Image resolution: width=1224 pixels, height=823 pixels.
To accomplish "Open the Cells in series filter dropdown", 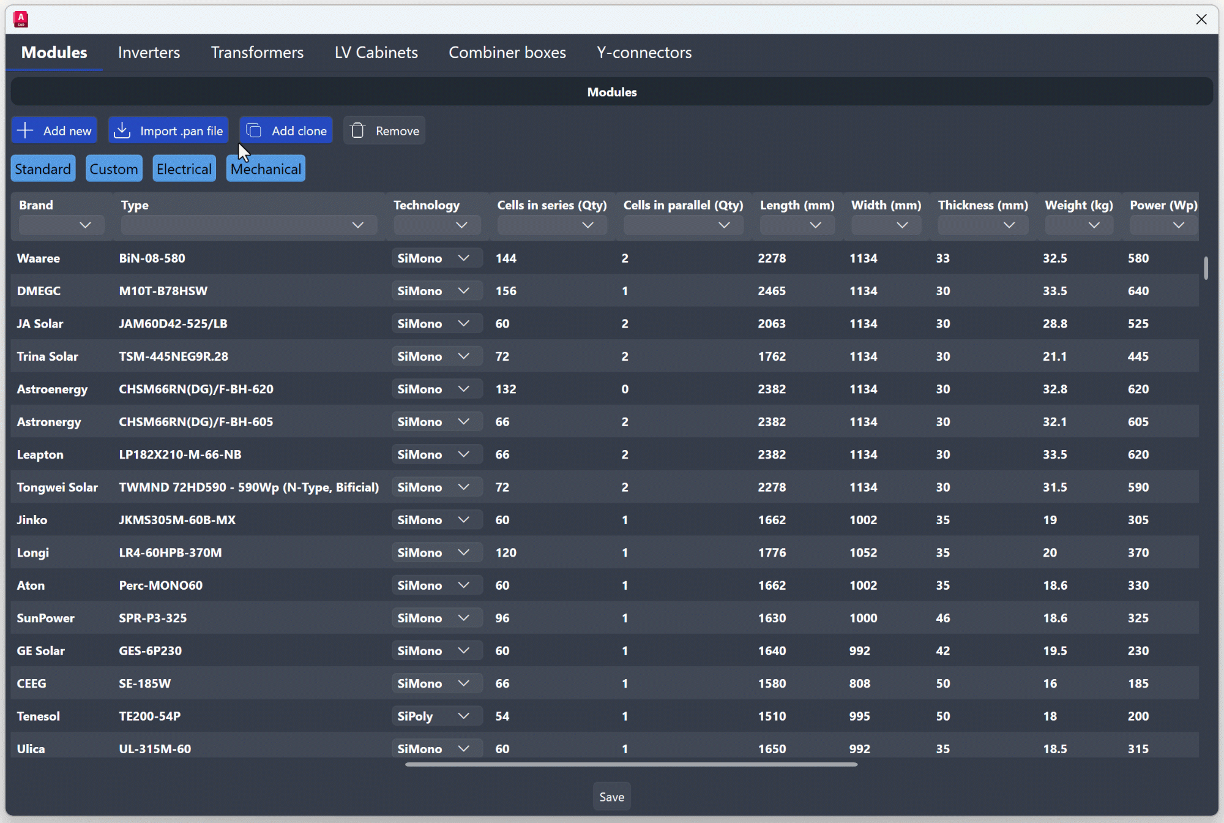I will pyautogui.click(x=552, y=225).
